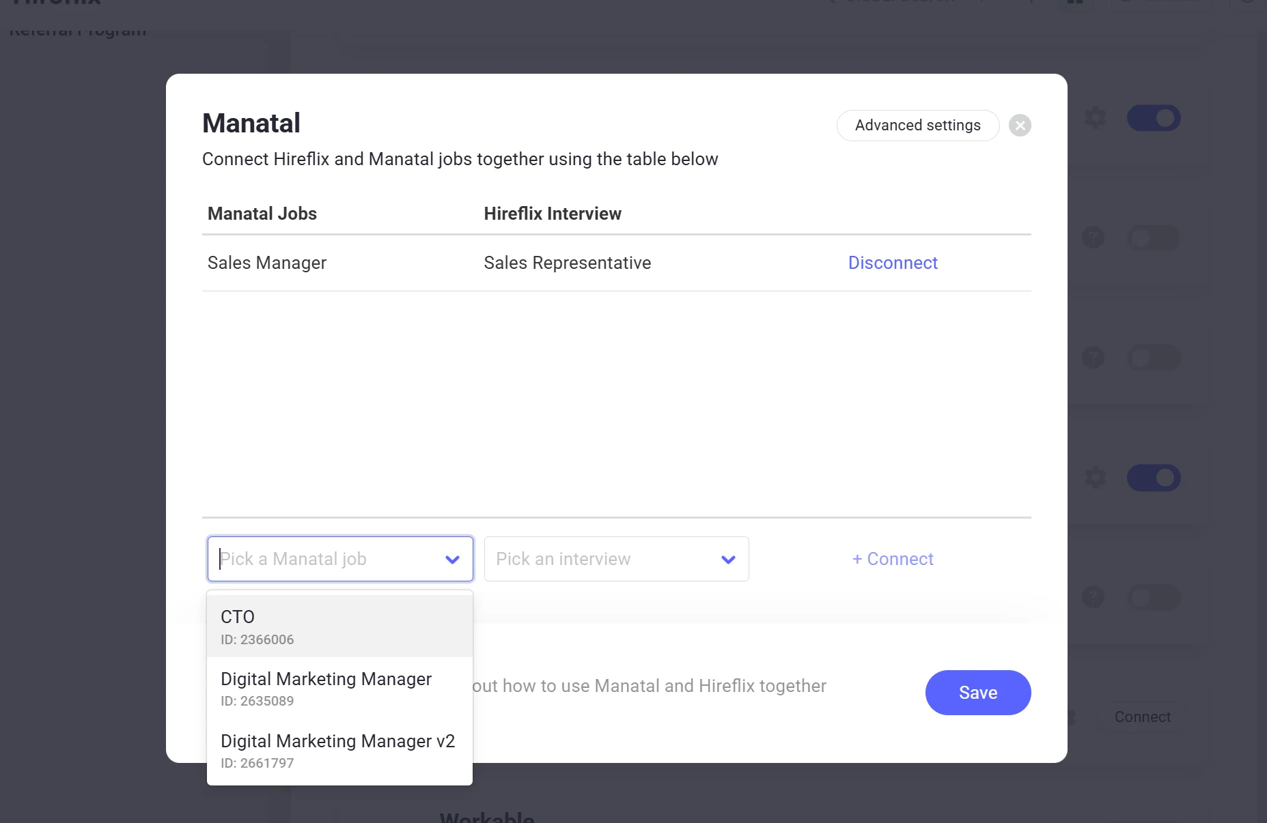Disconnect the Sales Manager job

pos(893,263)
